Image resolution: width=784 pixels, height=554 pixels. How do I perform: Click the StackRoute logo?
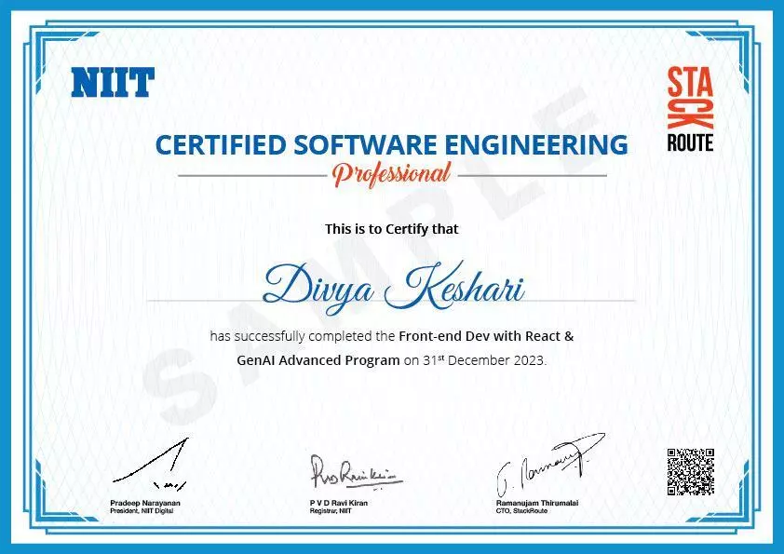pos(690,109)
